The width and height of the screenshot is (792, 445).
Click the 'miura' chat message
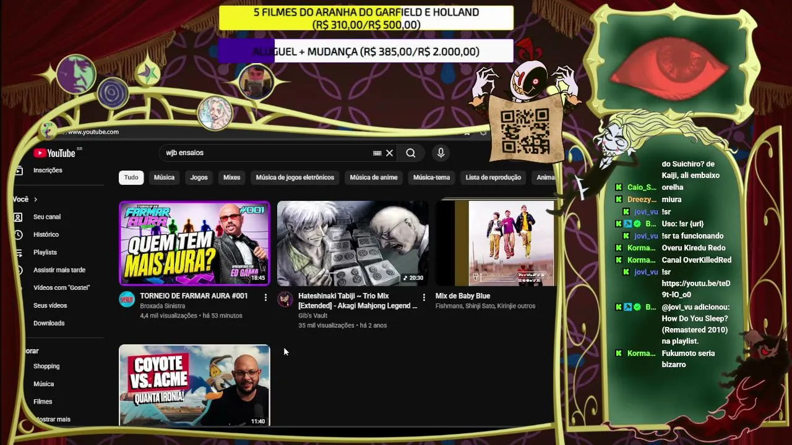click(671, 200)
